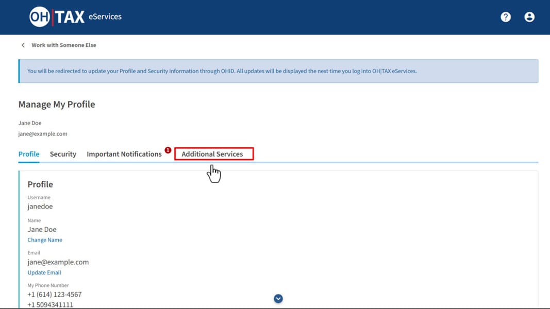The width and height of the screenshot is (550, 309).
Task: Click the Jane Doe text under Manage My Profile
Action: 30,123
